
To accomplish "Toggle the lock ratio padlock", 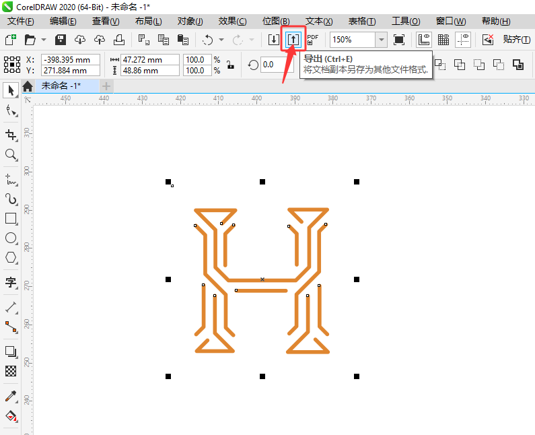I will 231,65.
